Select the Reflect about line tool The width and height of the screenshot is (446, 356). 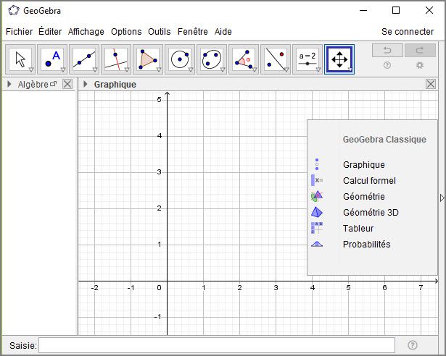[x=275, y=59]
